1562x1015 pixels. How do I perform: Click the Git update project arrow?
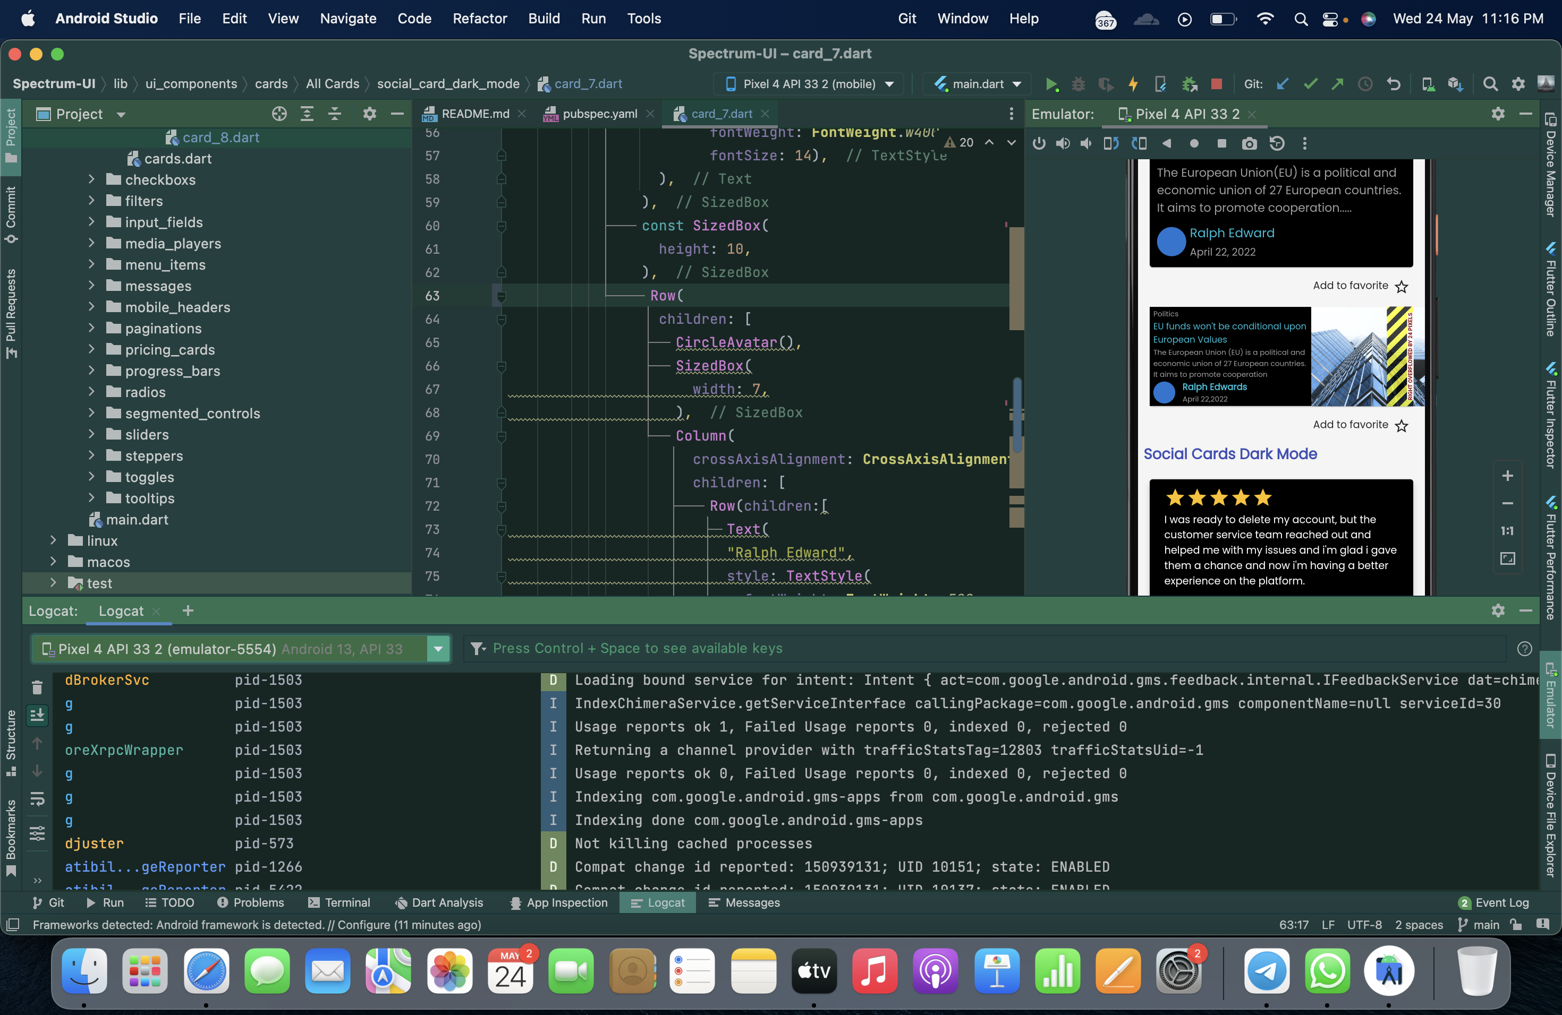click(1283, 84)
